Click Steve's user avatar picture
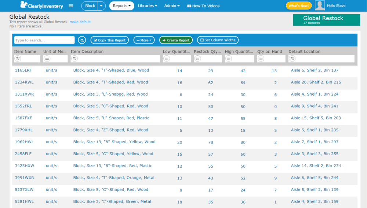Screen dimensions: 367x208 (320, 5)
